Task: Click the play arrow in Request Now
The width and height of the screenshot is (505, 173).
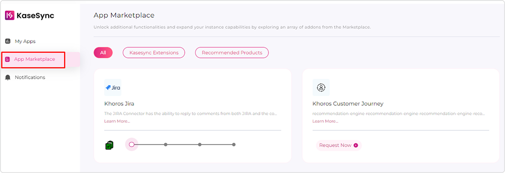Action: tap(356, 145)
